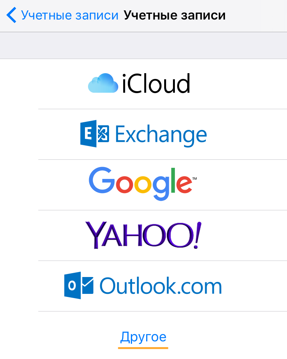Choose the Google account logo
This screenshot has height=359, width=287.
pos(143,184)
